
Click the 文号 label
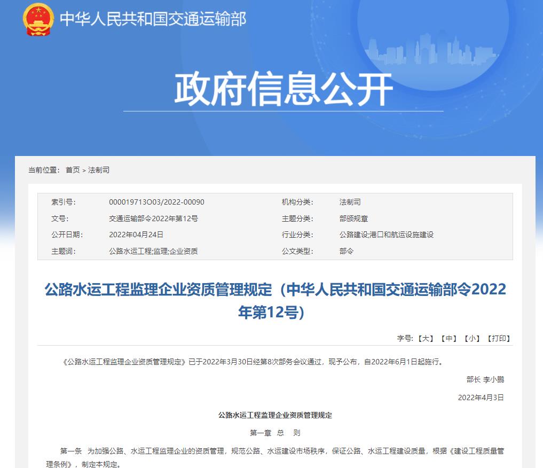point(60,219)
